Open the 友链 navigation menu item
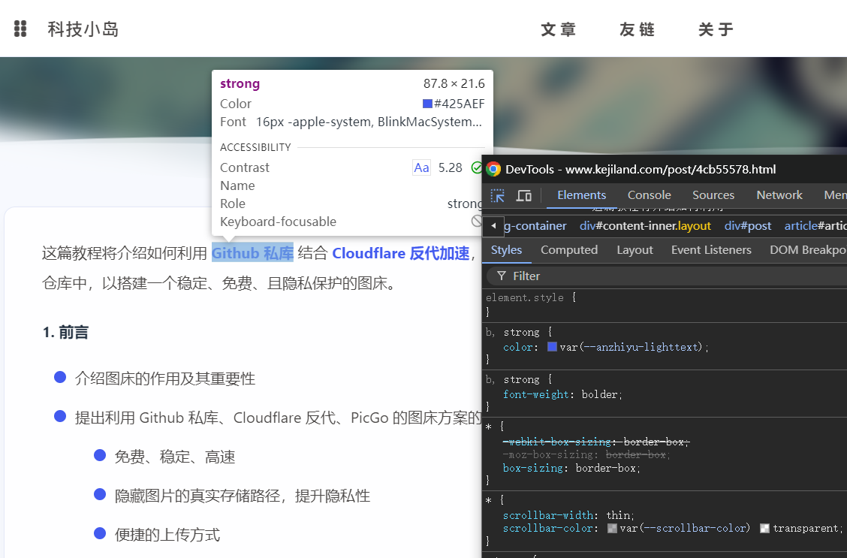The width and height of the screenshot is (847, 558). [x=638, y=29]
